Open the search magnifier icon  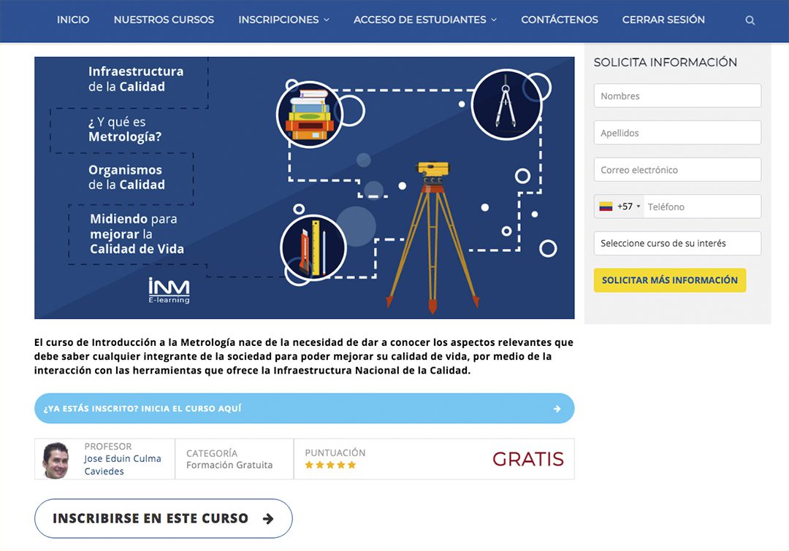point(750,20)
